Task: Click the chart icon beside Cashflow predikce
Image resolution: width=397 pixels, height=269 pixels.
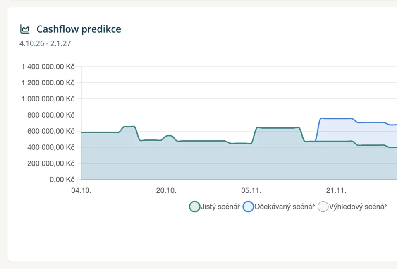Action: pyautogui.click(x=25, y=29)
